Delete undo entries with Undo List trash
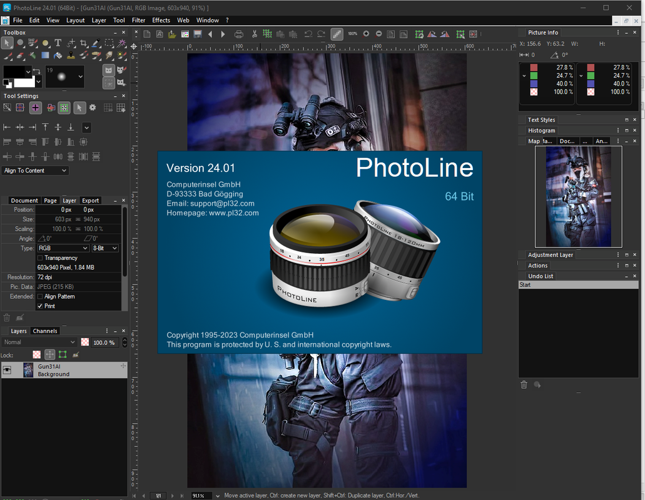645x500 pixels. pos(524,384)
